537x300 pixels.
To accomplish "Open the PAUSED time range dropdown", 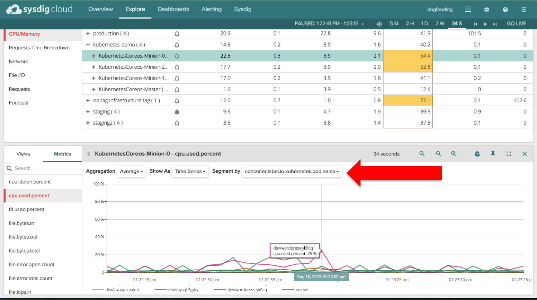I will 329,24.
